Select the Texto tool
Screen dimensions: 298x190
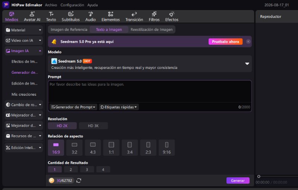[x=51, y=17]
